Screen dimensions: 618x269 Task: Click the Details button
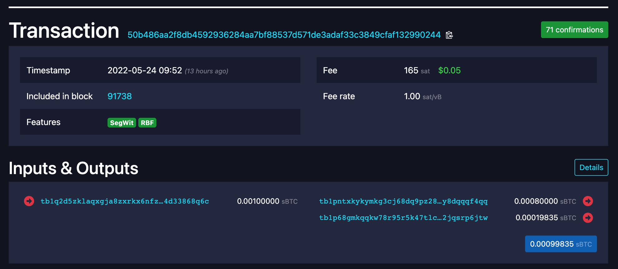pos(591,168)
